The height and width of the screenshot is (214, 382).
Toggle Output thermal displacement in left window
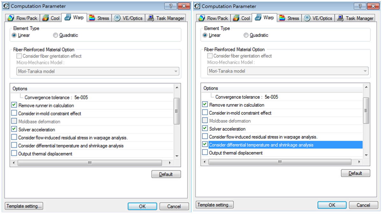click(x=14, y=153)
